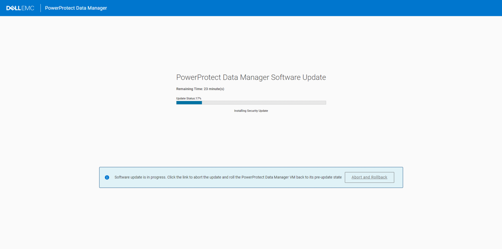Click the in-progress update warning message text
This screenshot has width=502, height=249.
(228, 177)
